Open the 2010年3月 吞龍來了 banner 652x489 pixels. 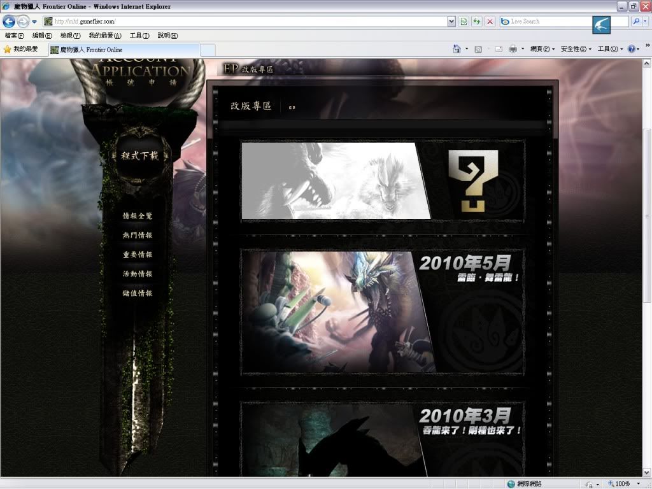383,439
